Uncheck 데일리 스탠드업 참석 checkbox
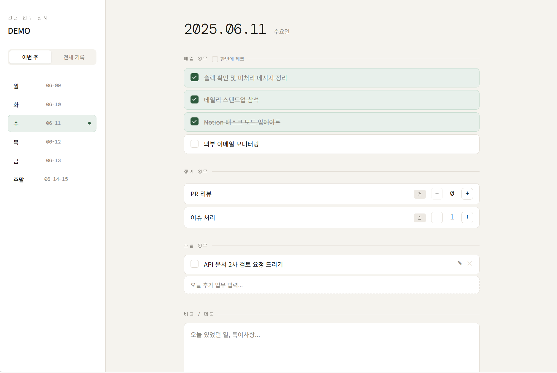The image size is (557, 373). [x=194, y=100]
